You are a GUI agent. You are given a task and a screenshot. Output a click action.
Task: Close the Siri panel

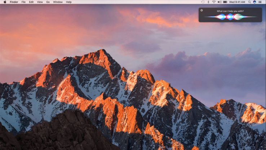coord(201,10)
